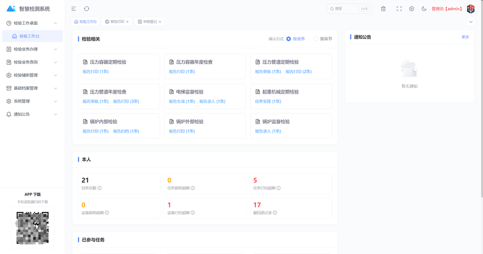Expand the 检验业务办理 sidebar menu

tap(32, 49)
